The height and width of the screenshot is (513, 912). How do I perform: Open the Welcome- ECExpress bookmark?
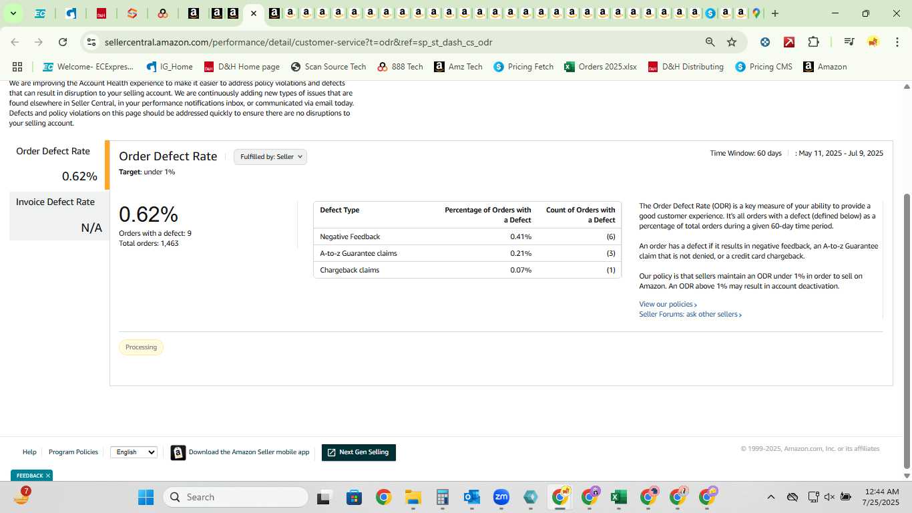[88, 67]
